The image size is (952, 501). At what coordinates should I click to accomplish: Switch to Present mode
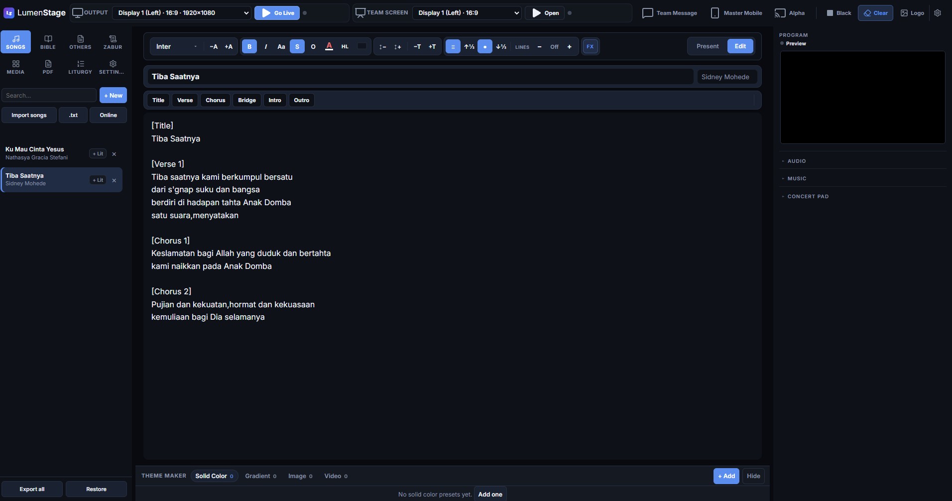pyautogui.click(x=708, y=46)
